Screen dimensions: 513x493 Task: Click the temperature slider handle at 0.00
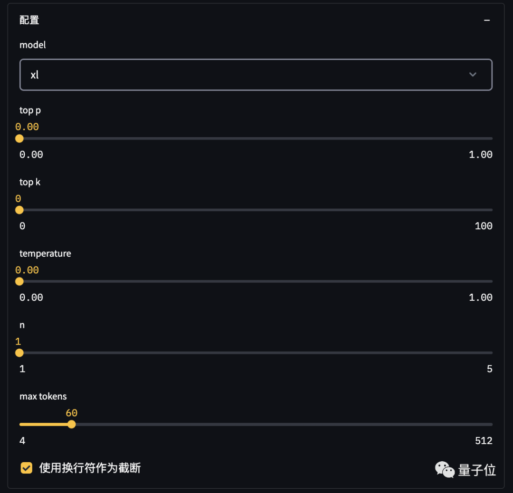19,281
